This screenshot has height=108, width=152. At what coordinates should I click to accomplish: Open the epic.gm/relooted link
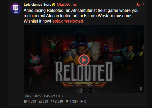(68, 21)
